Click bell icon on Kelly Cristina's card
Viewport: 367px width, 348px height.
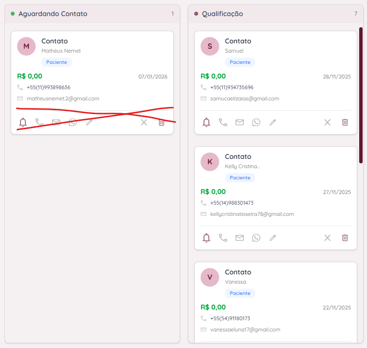coord(206,238)
